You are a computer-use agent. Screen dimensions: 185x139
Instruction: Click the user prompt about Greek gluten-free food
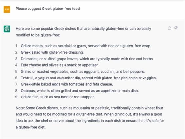(48, 9)
